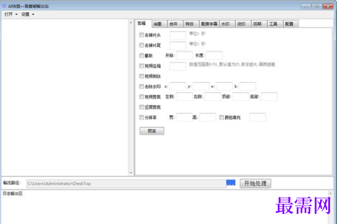Click the 日志输出区 label text
Screen dimensions: 342x224
(12, 194)
